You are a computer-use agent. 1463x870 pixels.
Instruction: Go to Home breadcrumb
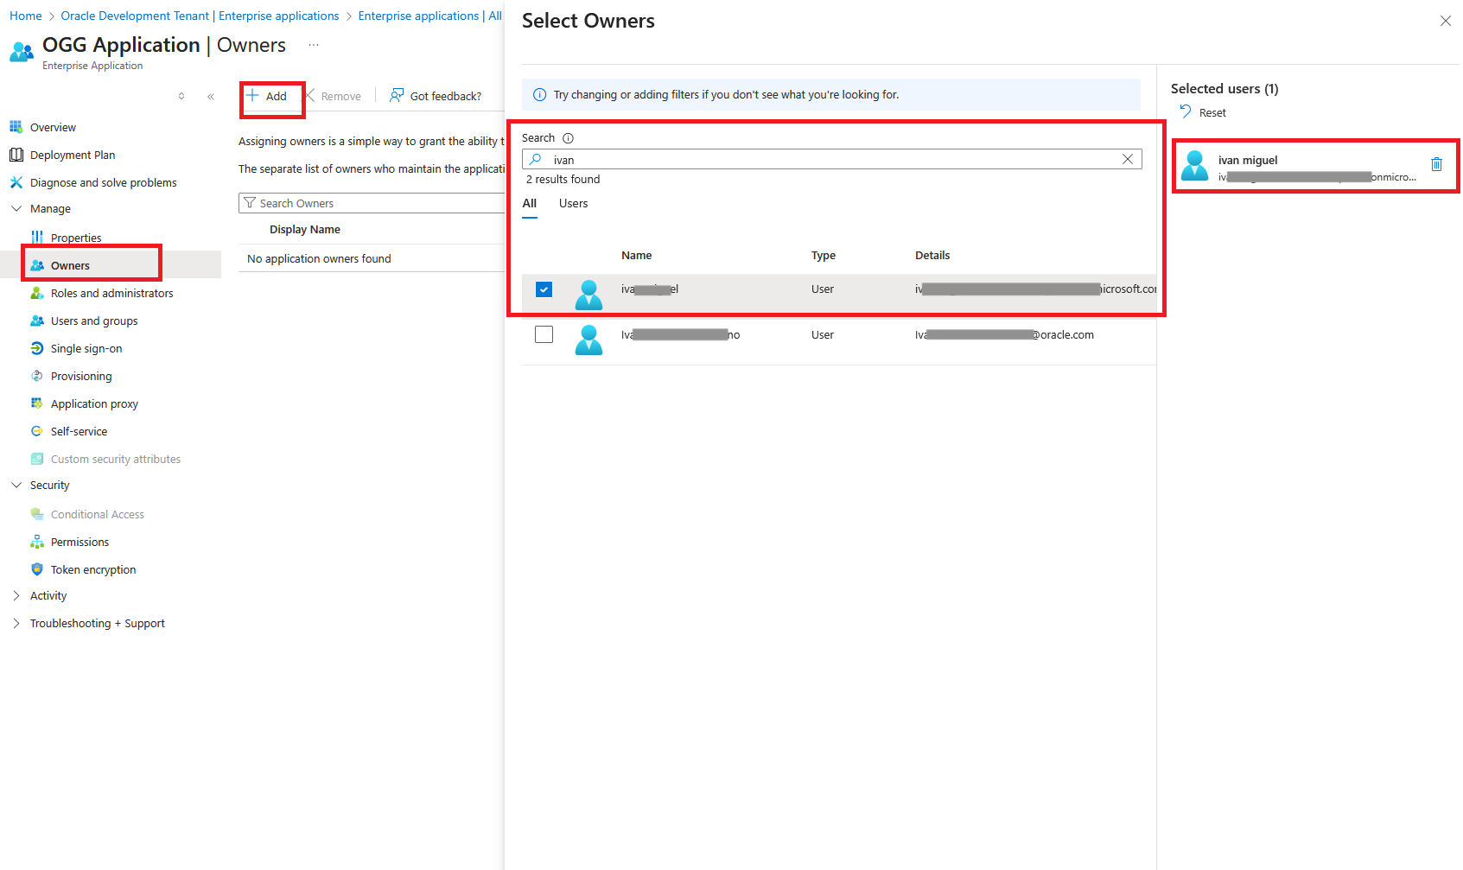point(26,16)
